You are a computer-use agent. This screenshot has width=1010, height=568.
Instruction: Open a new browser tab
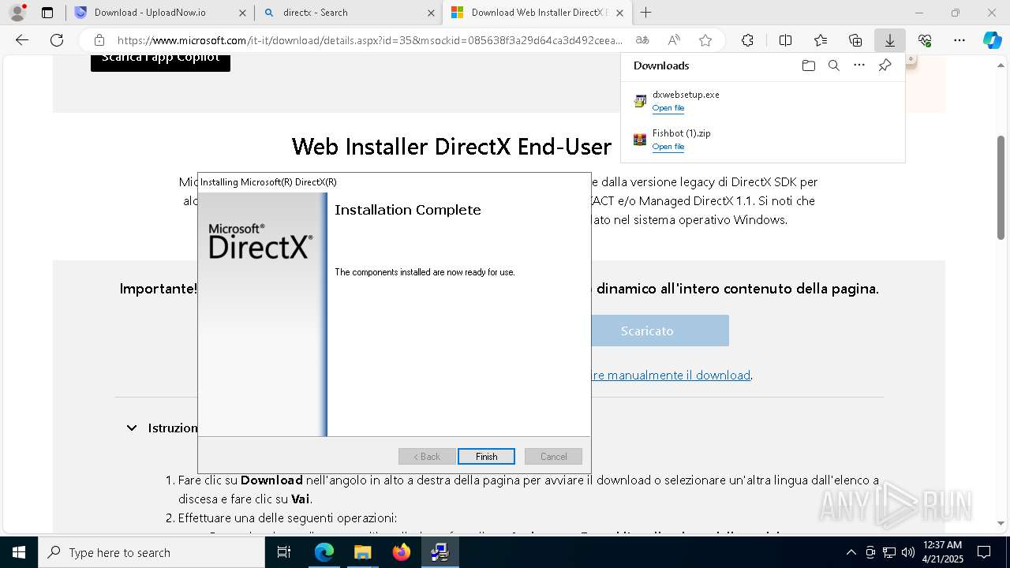click(645, 13)
